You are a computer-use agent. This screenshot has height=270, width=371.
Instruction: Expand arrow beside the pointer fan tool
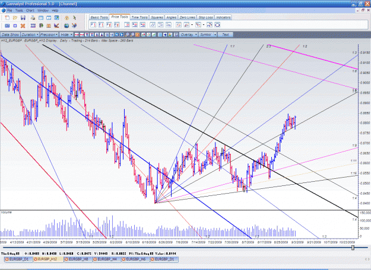pyautogui.click(x=204, y=25)
